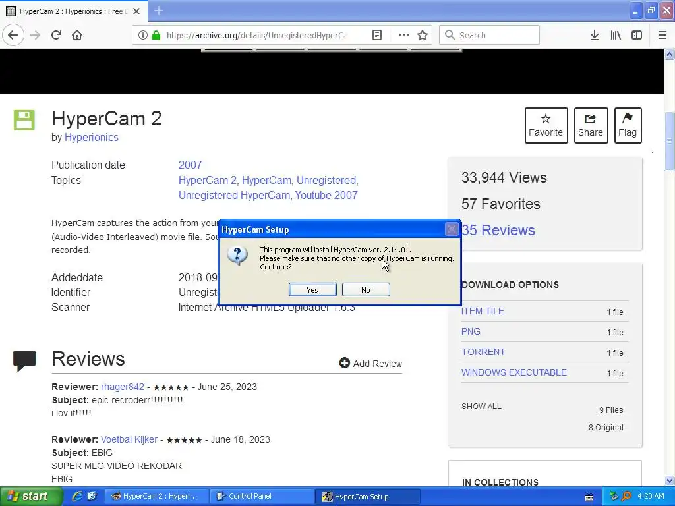
Task: Launch Internet Explorer from quick launch
Action: 77,496
